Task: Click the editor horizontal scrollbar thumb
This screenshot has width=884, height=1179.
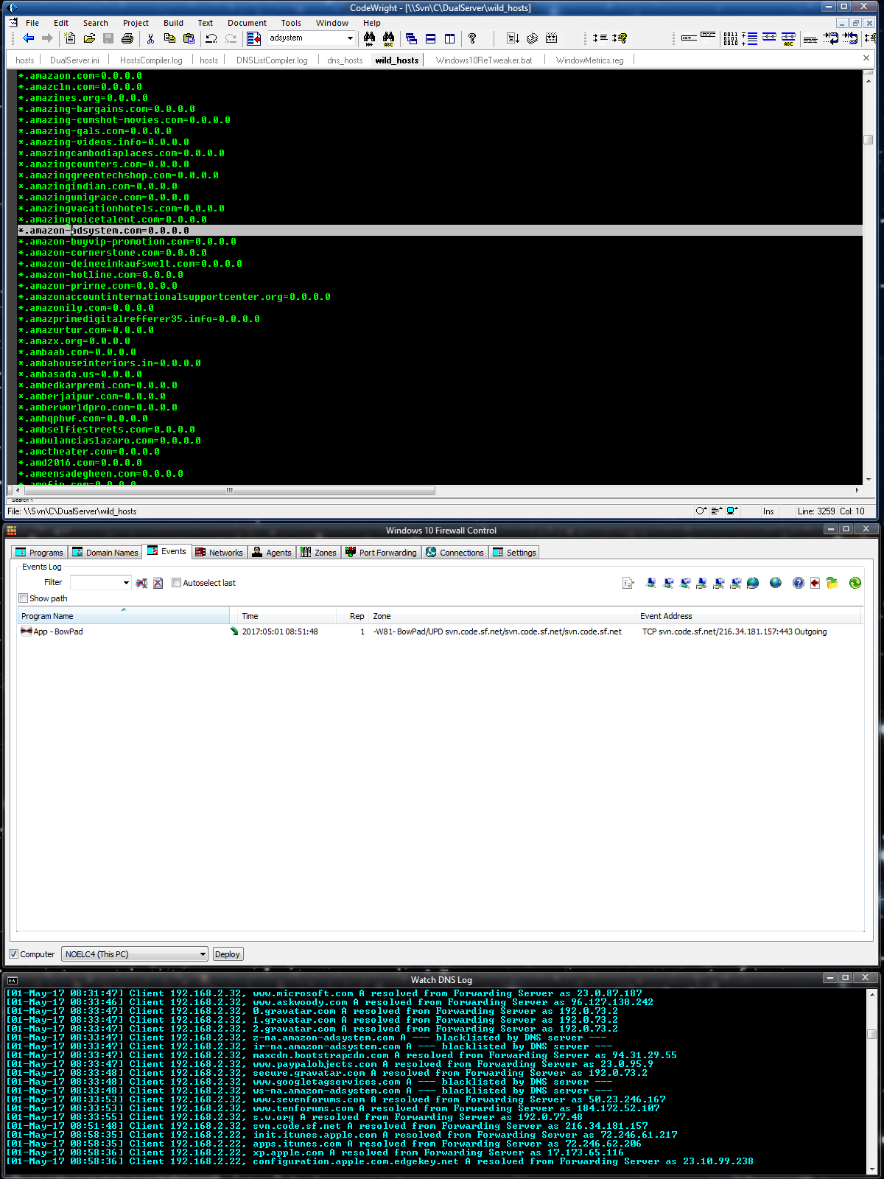Action: click(230, 490)
